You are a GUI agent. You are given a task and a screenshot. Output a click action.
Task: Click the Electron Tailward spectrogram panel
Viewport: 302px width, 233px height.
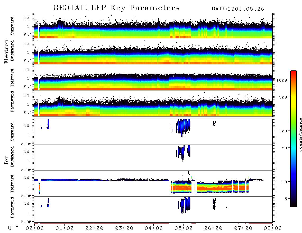(x=153, y=78)
